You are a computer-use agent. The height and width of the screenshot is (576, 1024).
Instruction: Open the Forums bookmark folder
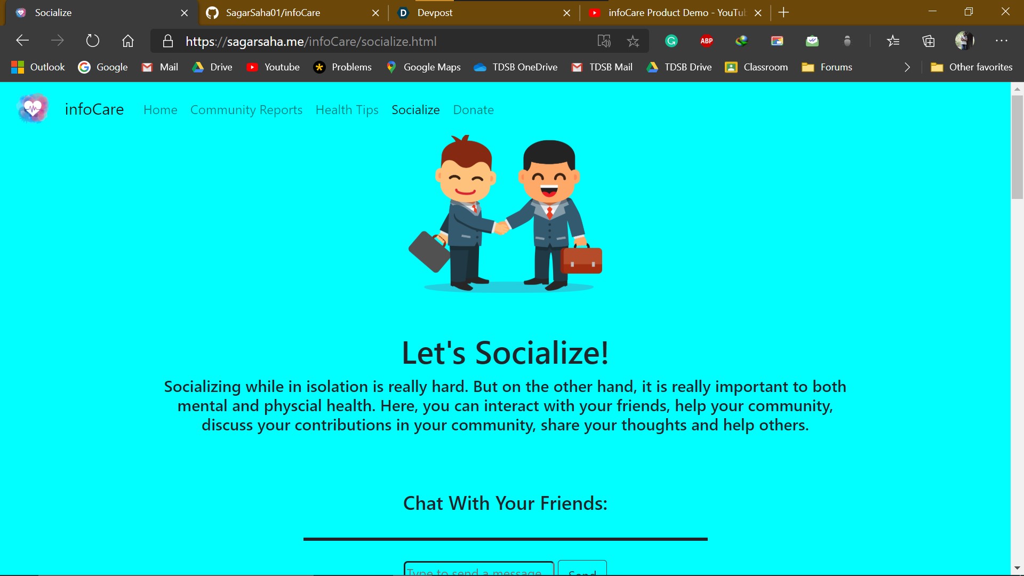point(827,67)
